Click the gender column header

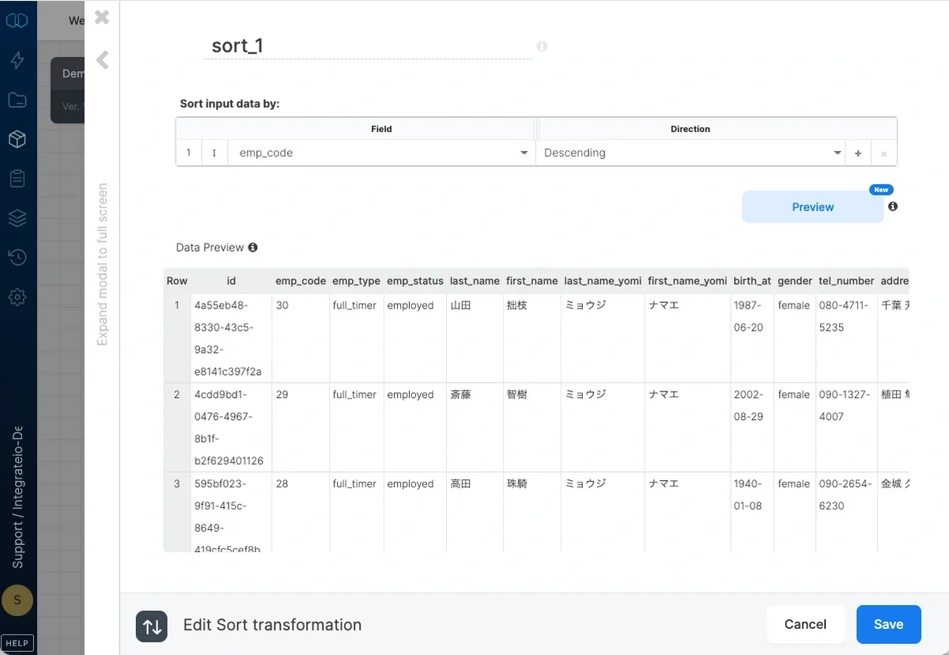[795, 281]
